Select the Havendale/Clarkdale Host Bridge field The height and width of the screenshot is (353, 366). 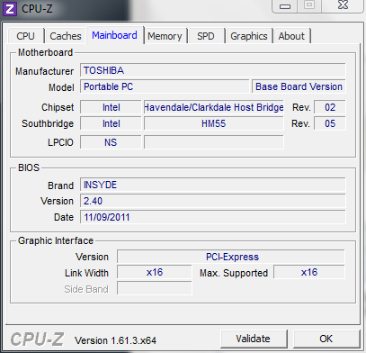pyautogui.click(x=214, y=107)
